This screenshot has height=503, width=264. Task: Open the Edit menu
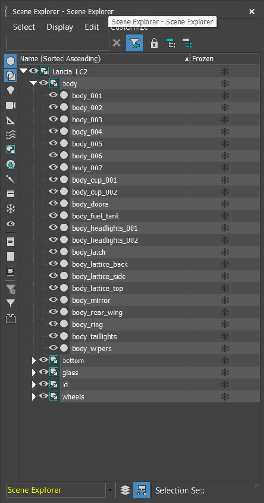click(92, 27)
